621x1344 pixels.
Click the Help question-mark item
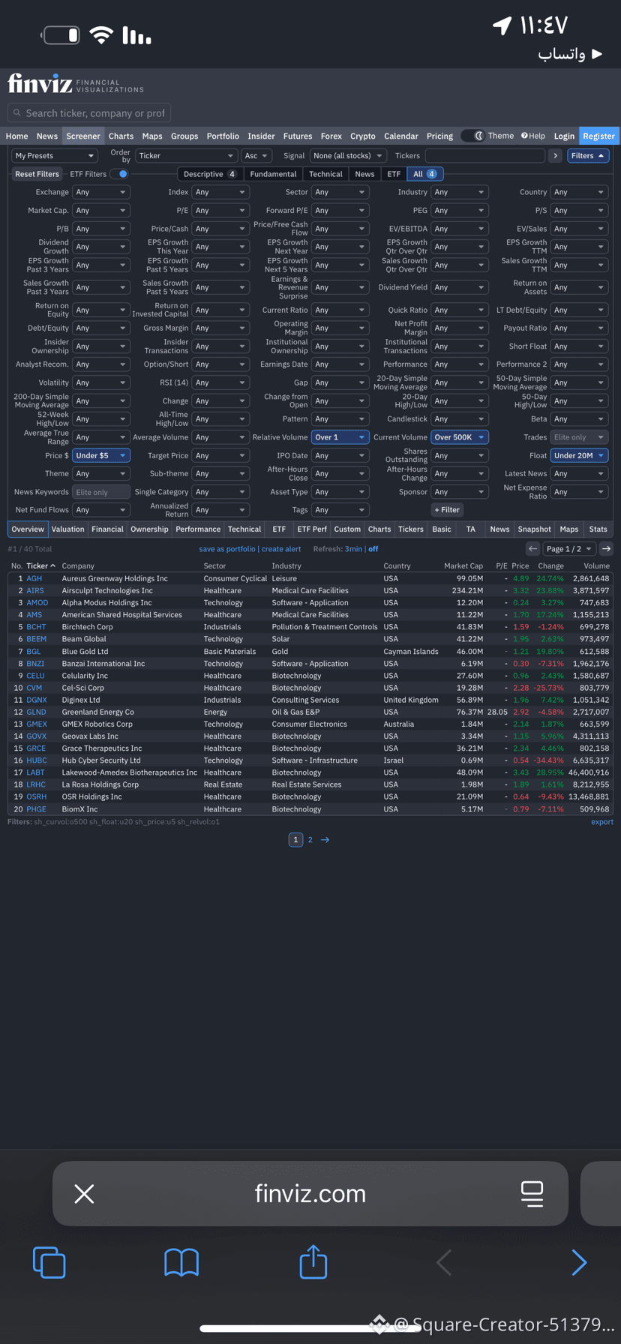[x=533, y=136]
